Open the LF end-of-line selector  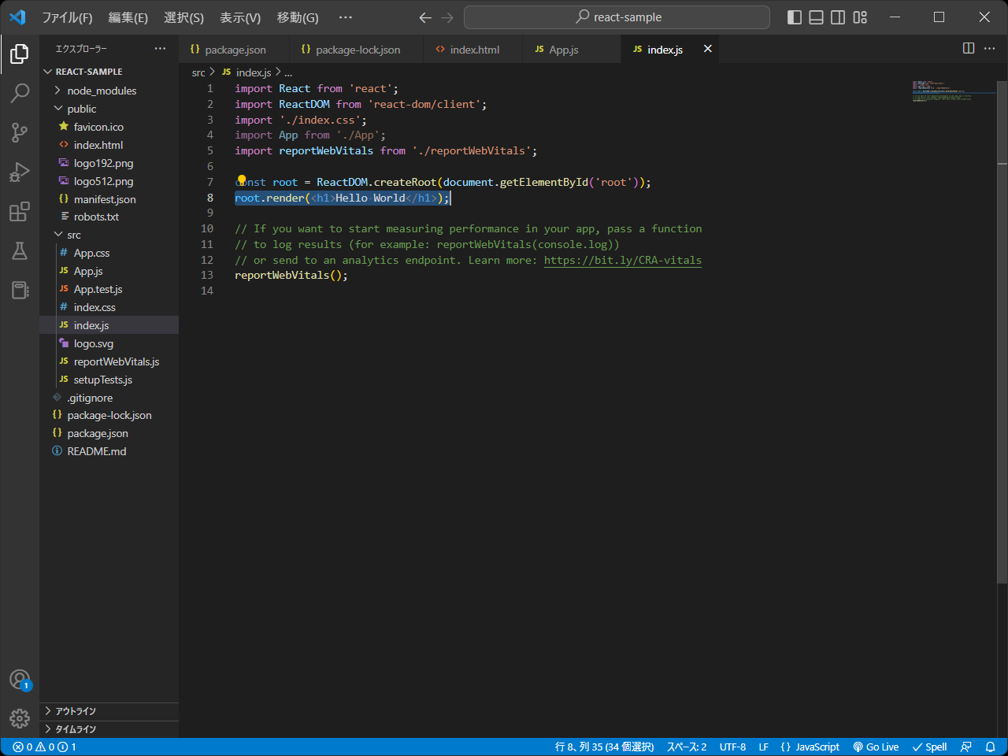763,747
